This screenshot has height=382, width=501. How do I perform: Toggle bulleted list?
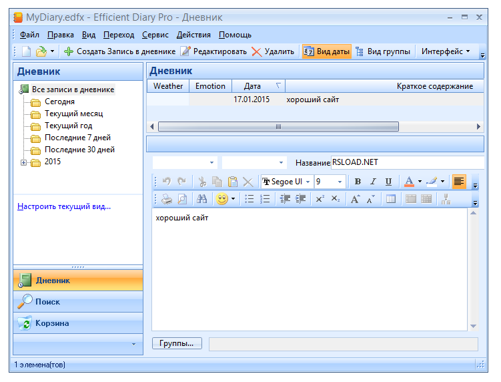[x=249, y=199]
